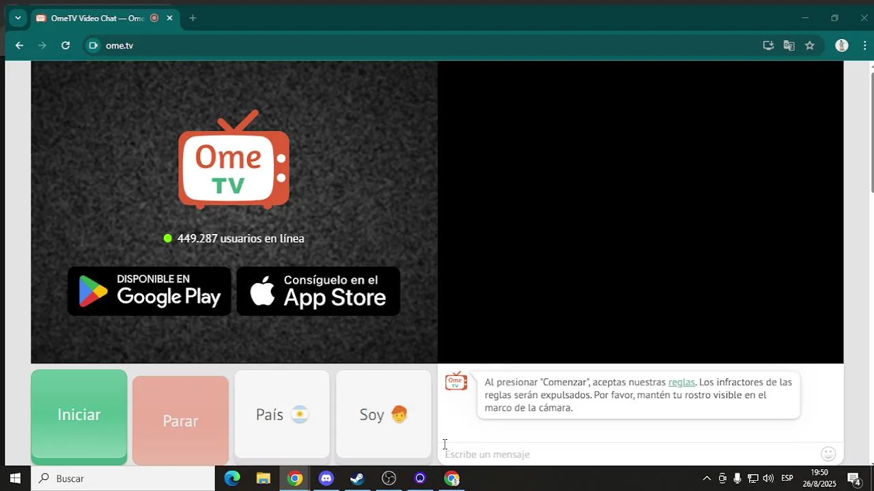Open the Chrome profile avatar
The image size is (874, 491).
point(842,46)
